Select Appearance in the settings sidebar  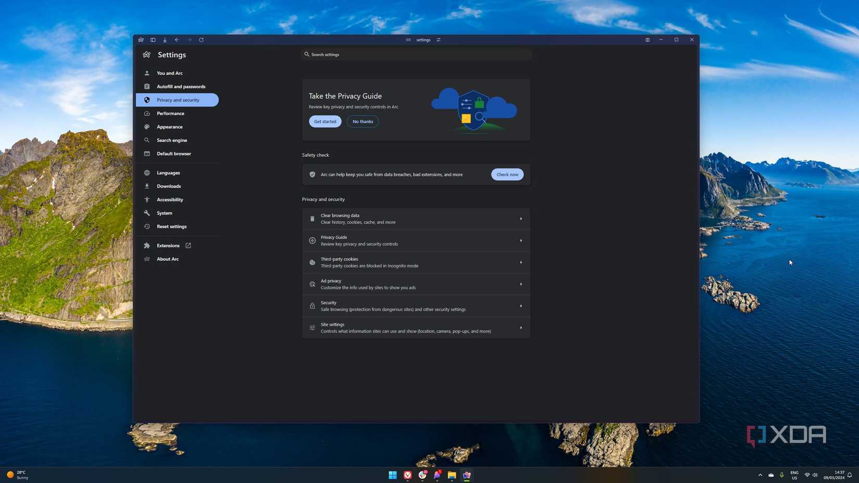coord(170,127)
